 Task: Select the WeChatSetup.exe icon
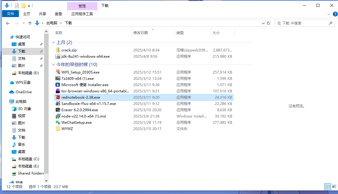pyautogui.click(x=58, y=122)
